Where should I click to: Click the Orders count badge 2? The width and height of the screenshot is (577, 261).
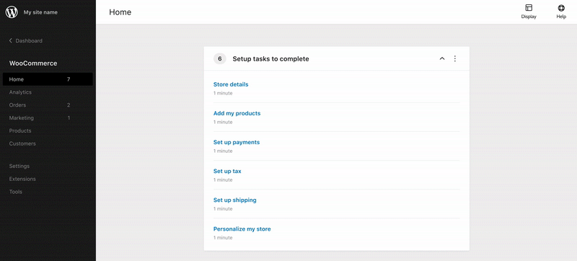pos(69,105)
